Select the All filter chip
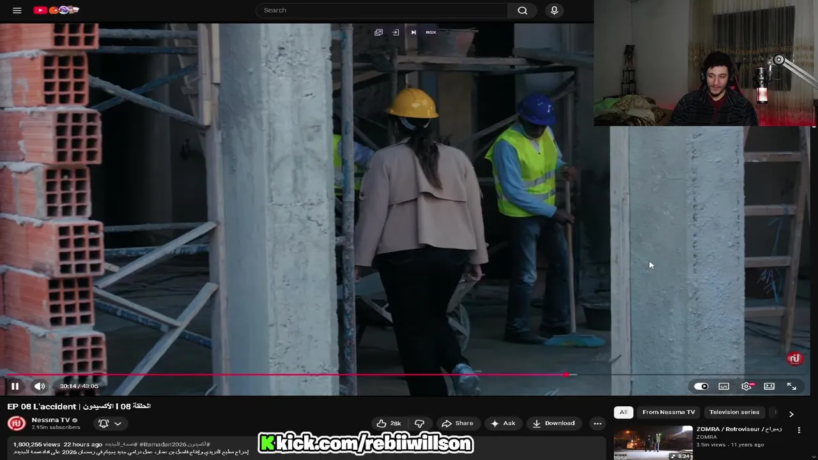Screen dimensions: 818x460 click(x=624, y=412)
